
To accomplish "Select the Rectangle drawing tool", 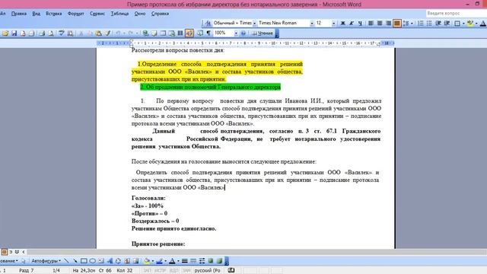I will coord(84,261).
